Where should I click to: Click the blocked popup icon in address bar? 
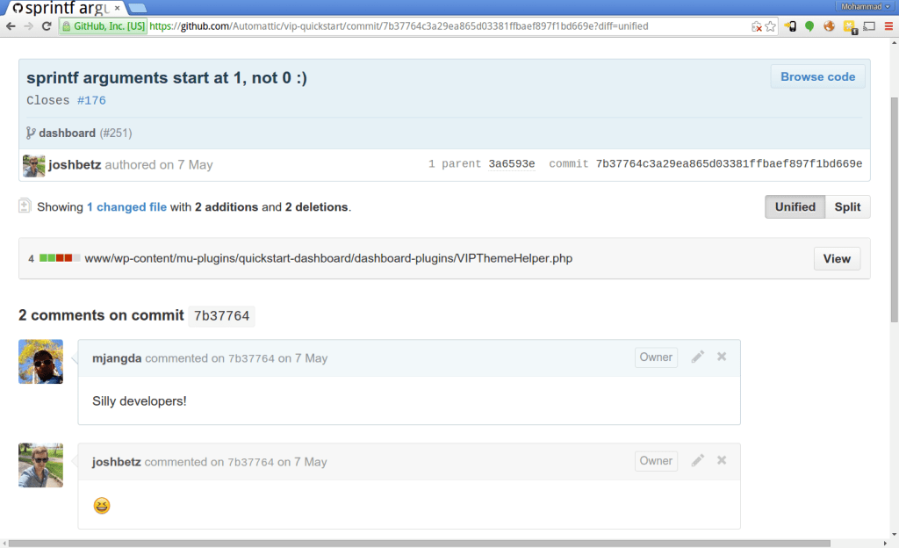[757, 26]
